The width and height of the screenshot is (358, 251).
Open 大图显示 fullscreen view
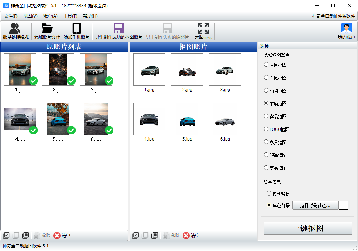pyautogui.click(x=203, y=29)
